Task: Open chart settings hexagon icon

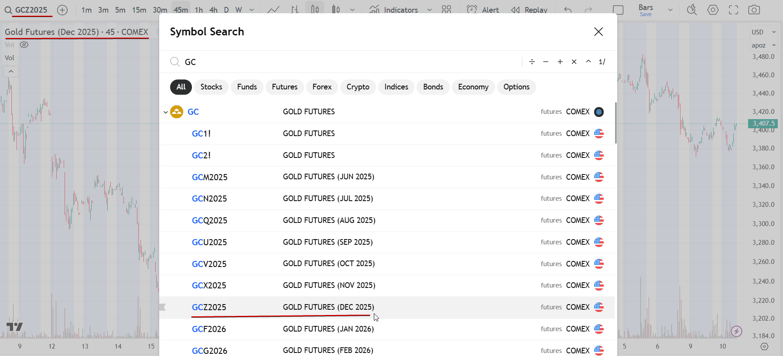Action: click(x=713, y=10)
